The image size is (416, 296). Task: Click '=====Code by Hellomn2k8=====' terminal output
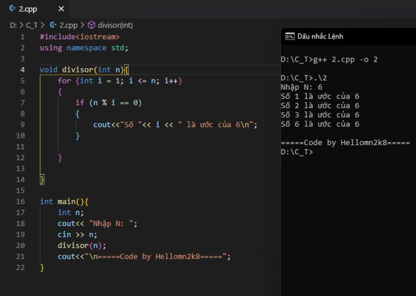point(345,143)
